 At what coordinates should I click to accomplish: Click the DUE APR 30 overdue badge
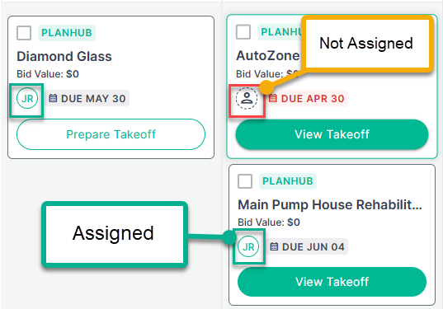307,99
